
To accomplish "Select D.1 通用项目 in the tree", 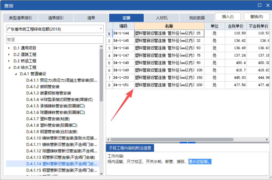I will (25, 48).
